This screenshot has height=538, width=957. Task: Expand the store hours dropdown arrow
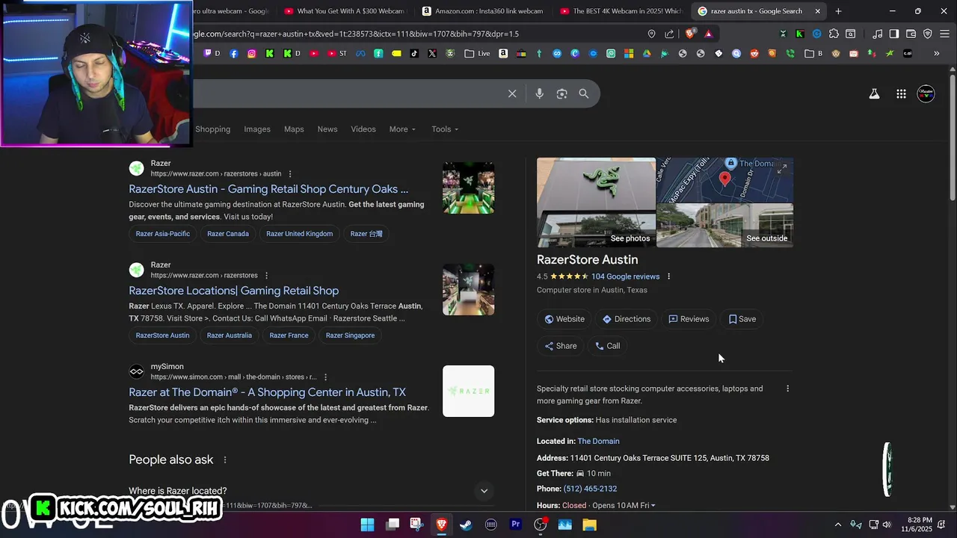[653, 506]
